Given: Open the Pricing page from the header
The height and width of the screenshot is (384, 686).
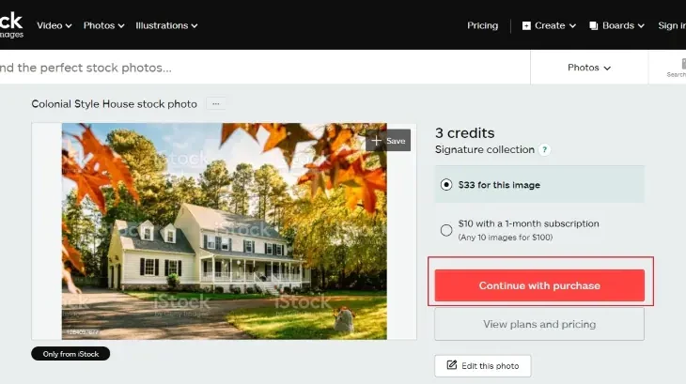Looking at the screenshot, I should click(x=482, y=25).
